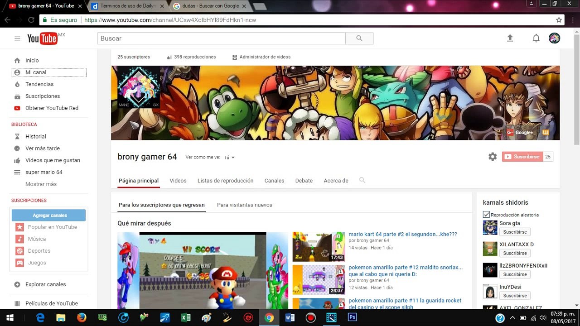Open the Google+ link on banner
The width and height of the screenshot is (580, 326).
click(520, 132)
